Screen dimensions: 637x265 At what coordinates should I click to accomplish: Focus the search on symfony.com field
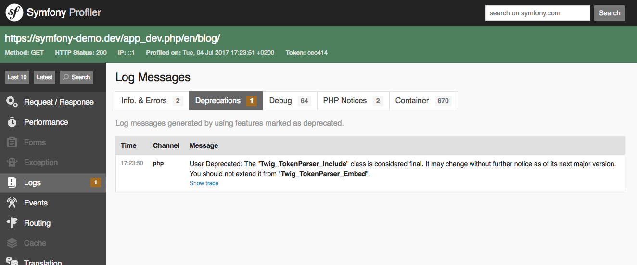click(x=537, y=13)
